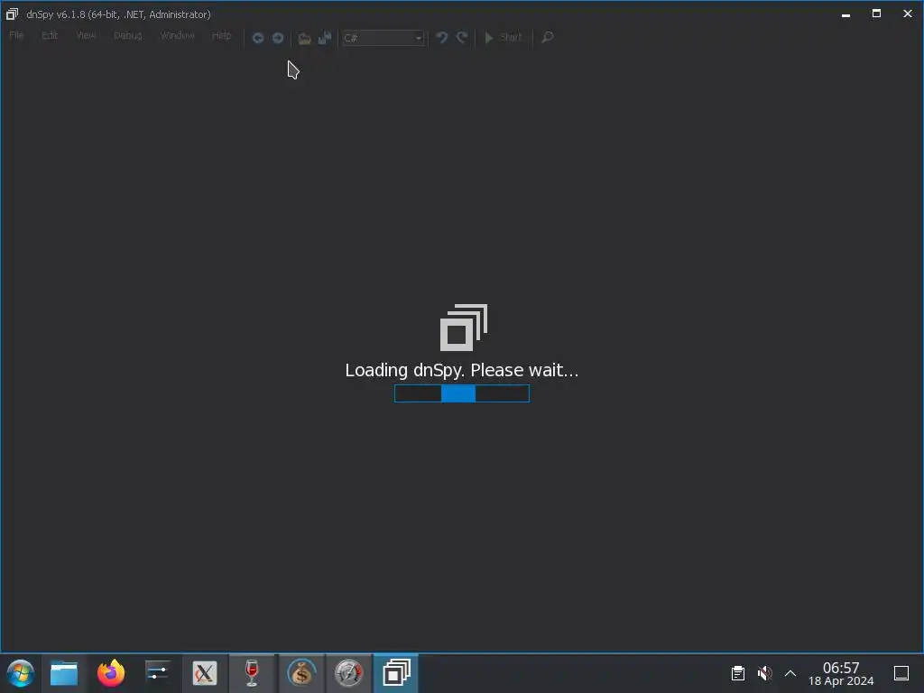Click the redo toolbar icon
Viewport: 924px width, 693px height.
pos(462,38)
